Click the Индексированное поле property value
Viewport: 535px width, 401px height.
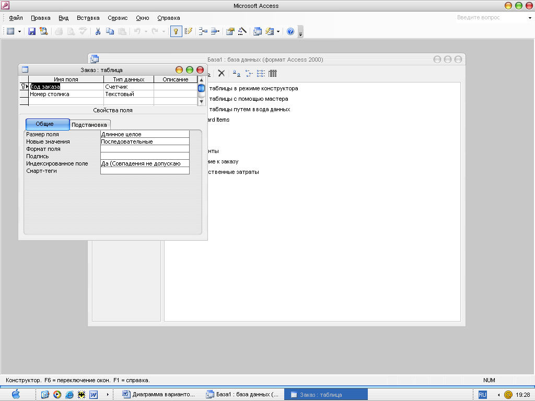pos(145,163)
